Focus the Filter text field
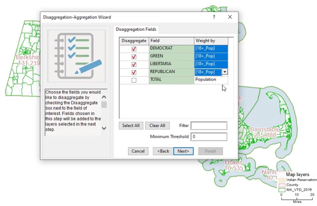 click(209, 126)
